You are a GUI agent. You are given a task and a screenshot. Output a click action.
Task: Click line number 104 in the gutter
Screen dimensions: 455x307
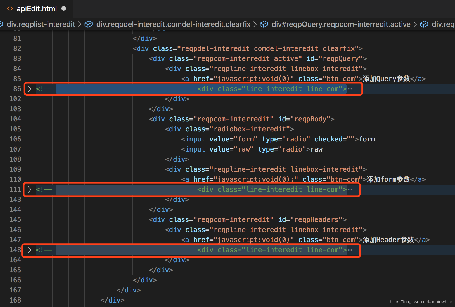(x=15, y=119)
